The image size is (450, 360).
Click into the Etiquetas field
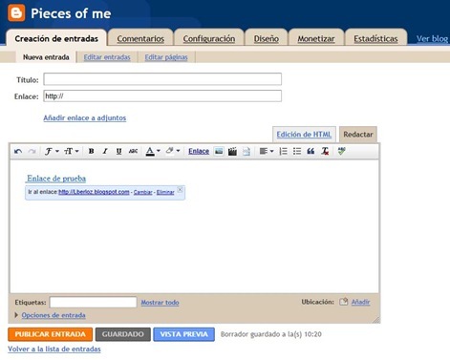click(93, 302)
